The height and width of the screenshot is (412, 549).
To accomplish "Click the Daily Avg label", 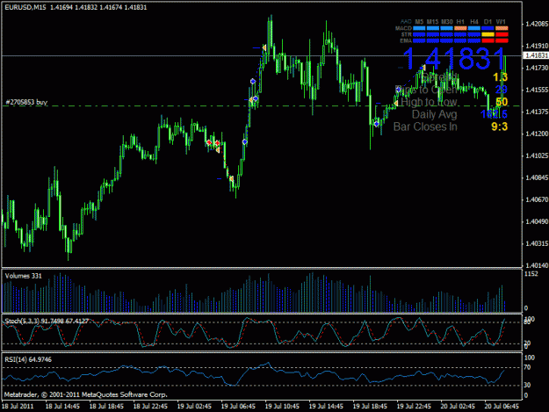I will click(435, 114).
